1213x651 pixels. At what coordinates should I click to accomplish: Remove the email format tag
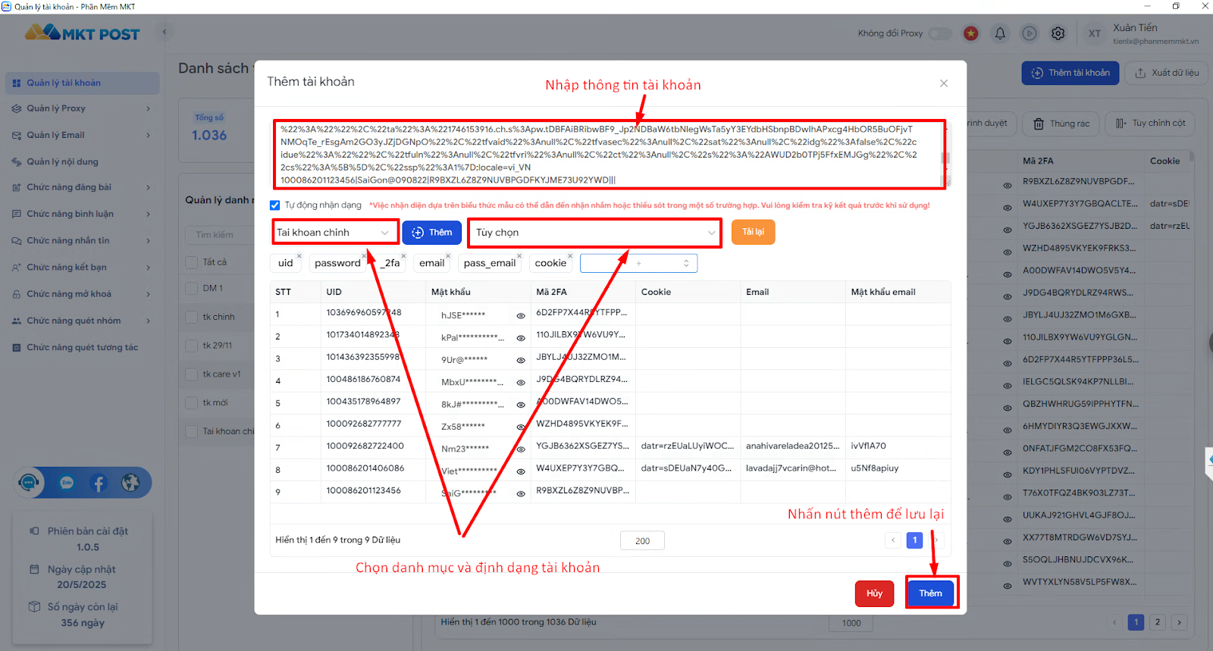(448, 255)
